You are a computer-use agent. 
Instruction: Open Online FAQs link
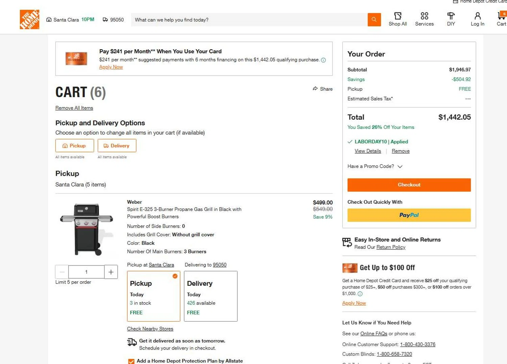(x=373, y=334)
